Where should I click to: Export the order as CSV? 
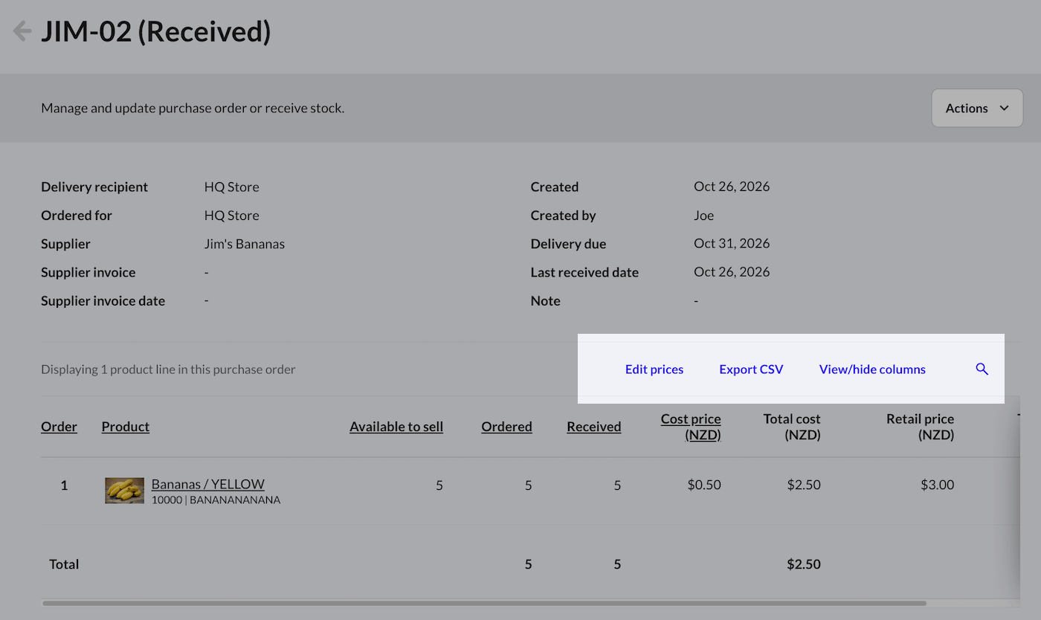point(751,369)
